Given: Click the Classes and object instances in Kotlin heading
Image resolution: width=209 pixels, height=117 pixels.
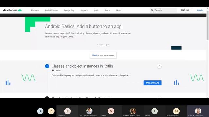Looking at the screenshot, I should tap(82, 66).
